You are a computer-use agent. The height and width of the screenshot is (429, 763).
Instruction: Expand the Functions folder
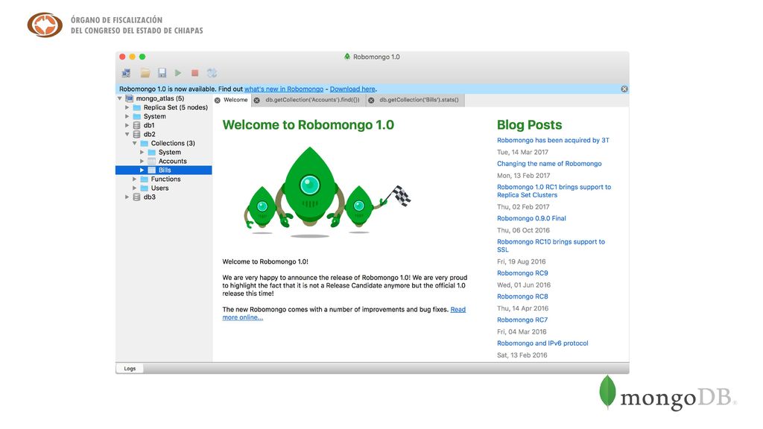(x=135, y=179)
